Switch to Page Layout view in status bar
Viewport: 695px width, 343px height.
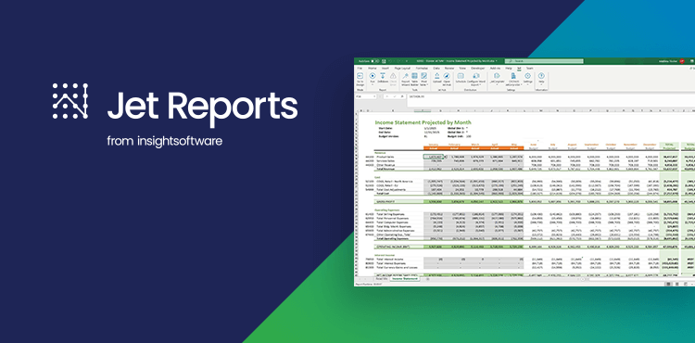[676, 284]
